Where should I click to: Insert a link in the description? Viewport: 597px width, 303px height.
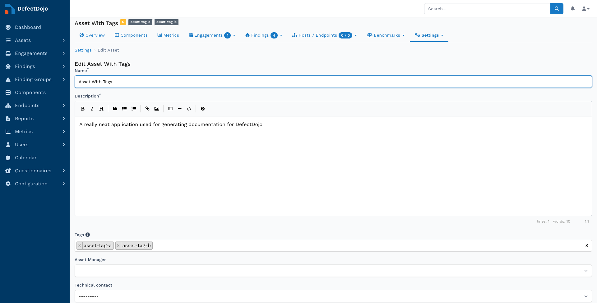[x=147, y=109]
